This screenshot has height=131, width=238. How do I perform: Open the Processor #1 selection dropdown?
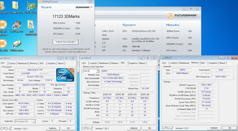(34, 121)
